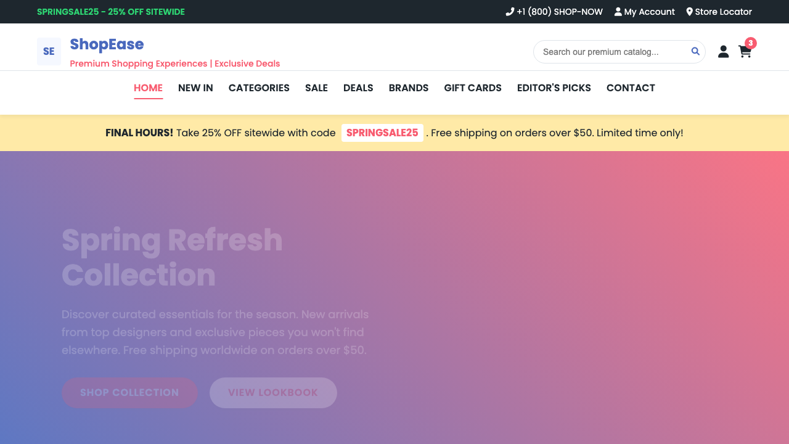The height and width of the screenshot is (444, 789).
Task: Click the cart badge showing 3 items
Action: [x=750, y=43]
